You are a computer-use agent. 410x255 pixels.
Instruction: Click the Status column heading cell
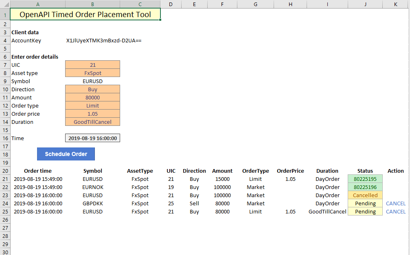[365, 171]
